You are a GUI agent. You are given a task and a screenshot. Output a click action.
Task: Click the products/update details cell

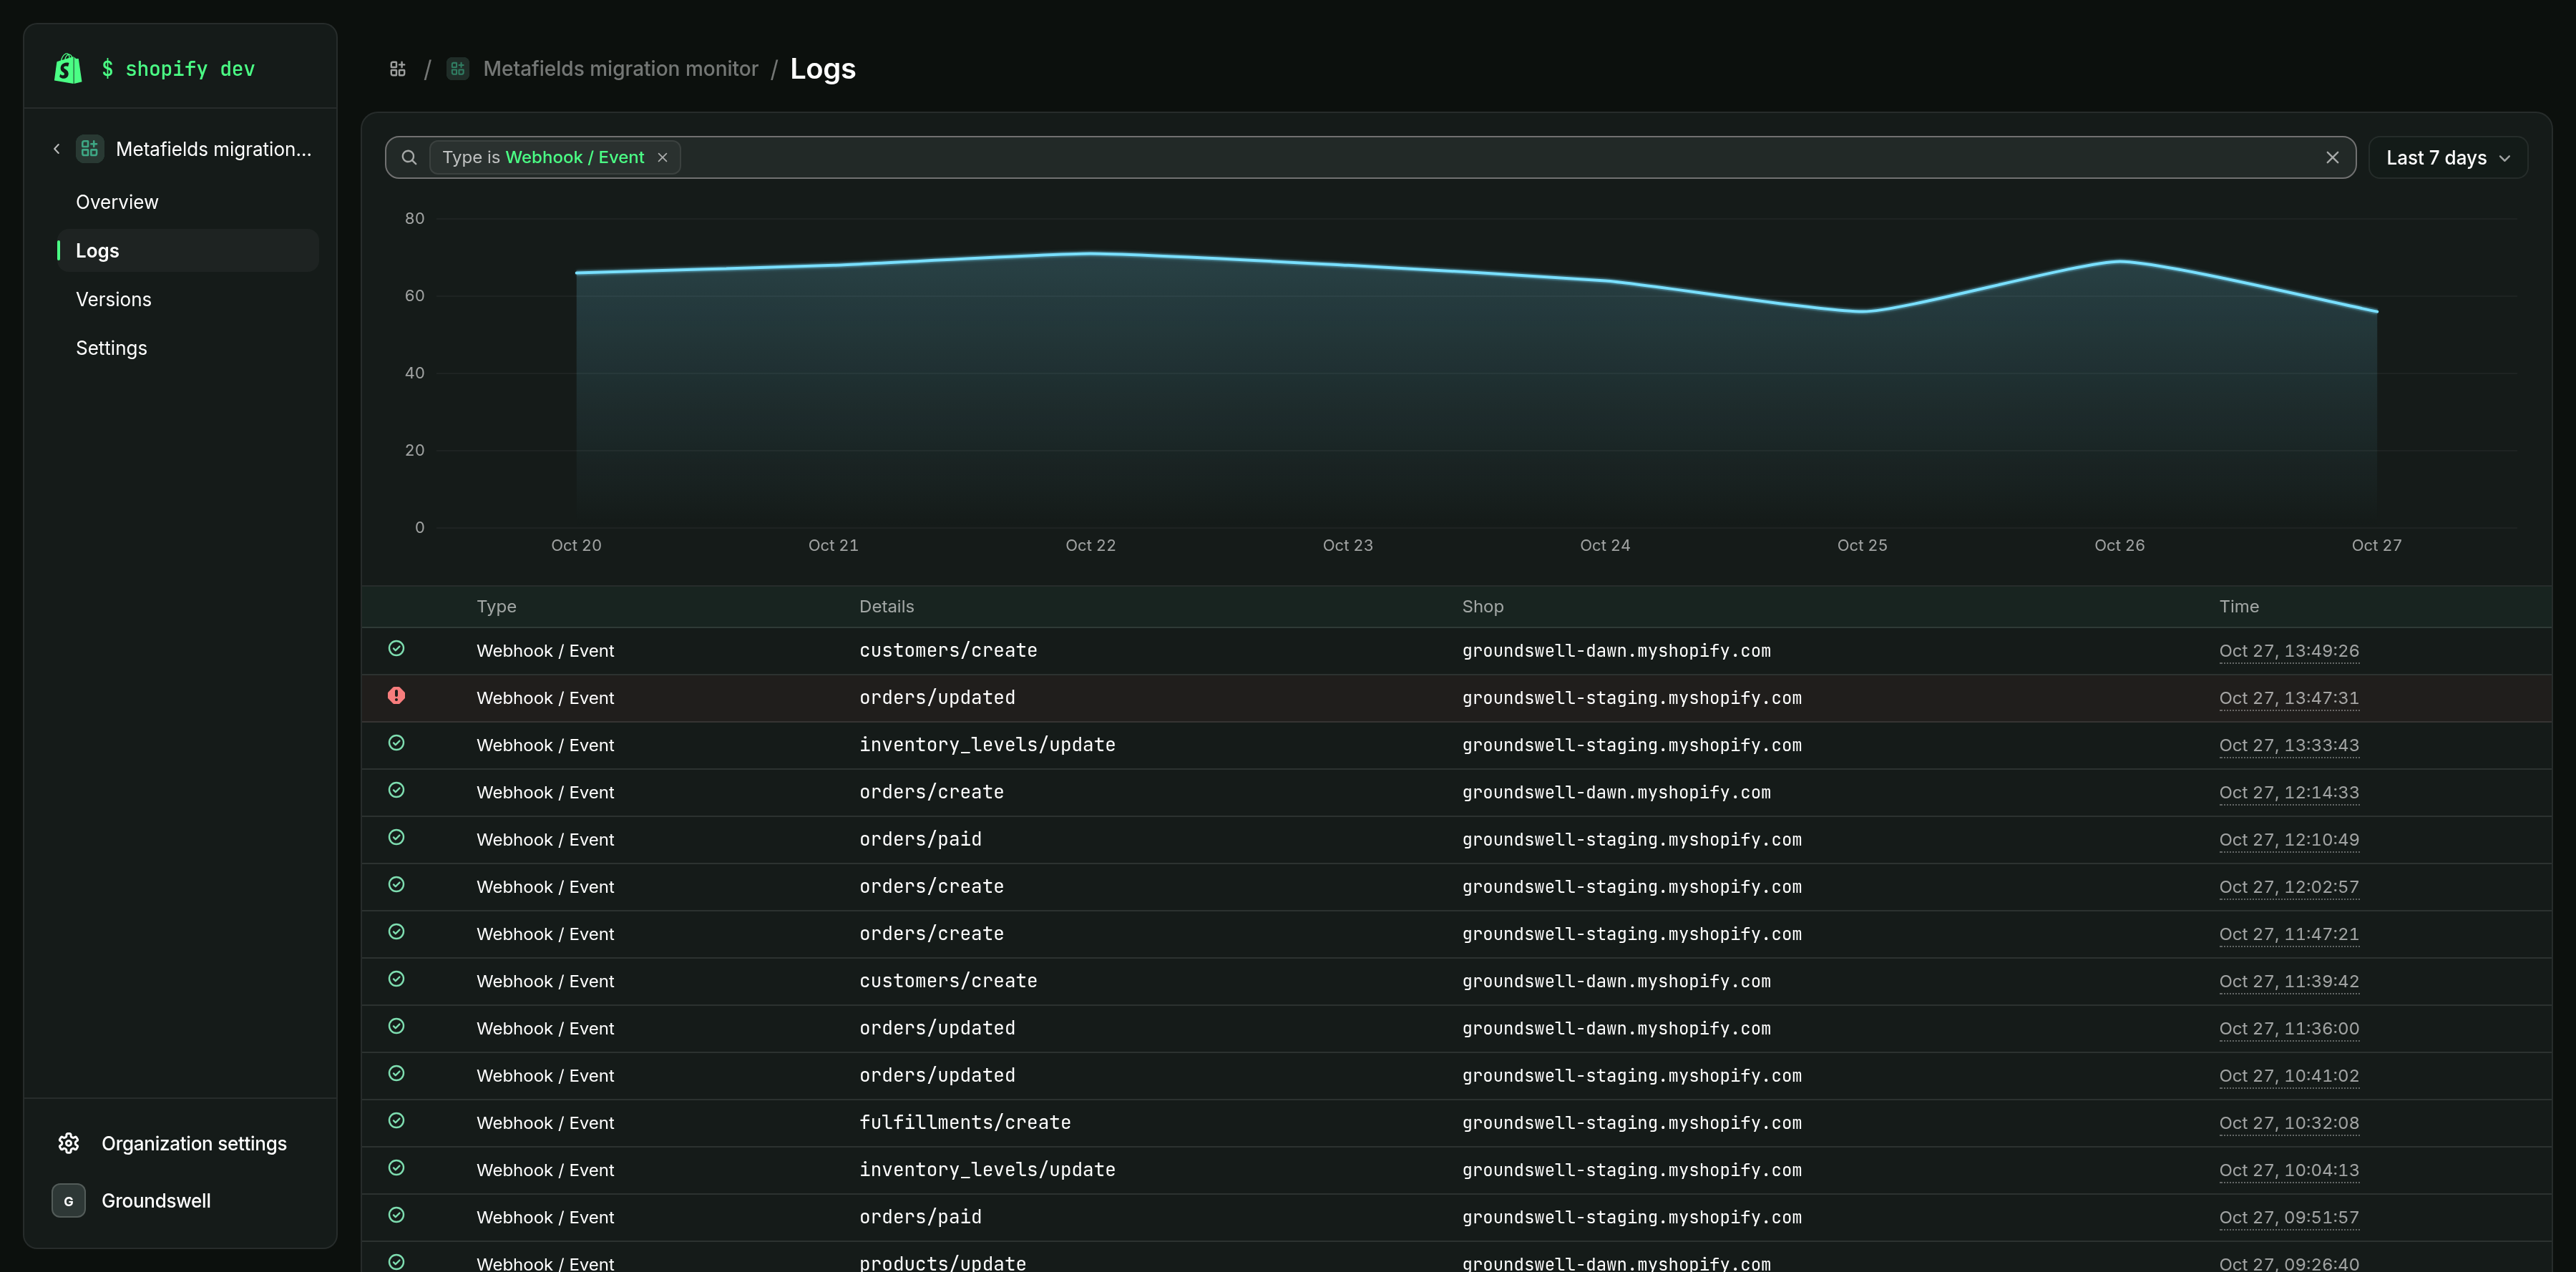943,1263
